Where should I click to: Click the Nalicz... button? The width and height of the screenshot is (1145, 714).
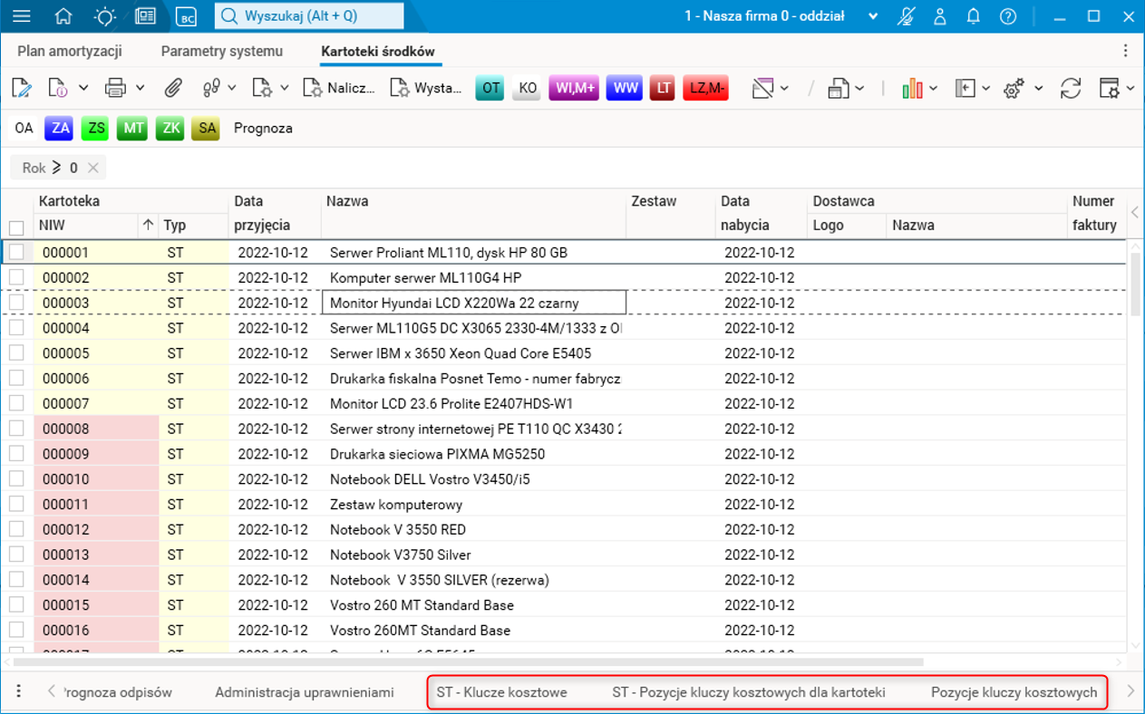[340, 88]
